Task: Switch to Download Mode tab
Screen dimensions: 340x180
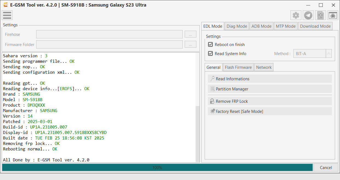Action: pyautogui.click(x=315, y=26)
